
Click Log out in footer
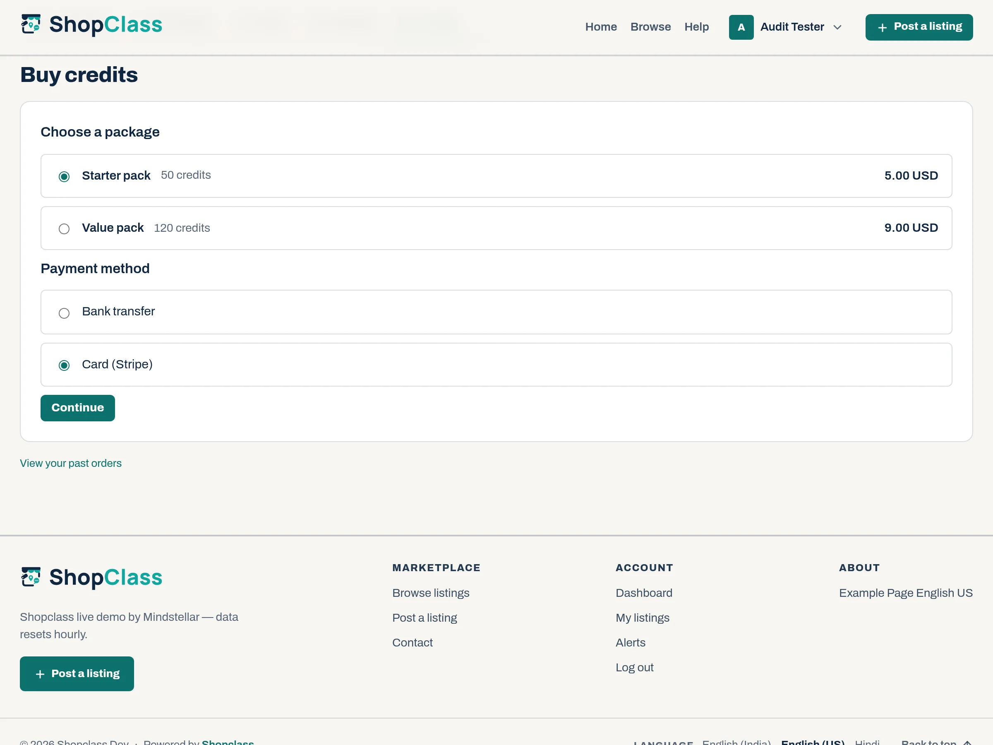[x=634, y=667]
